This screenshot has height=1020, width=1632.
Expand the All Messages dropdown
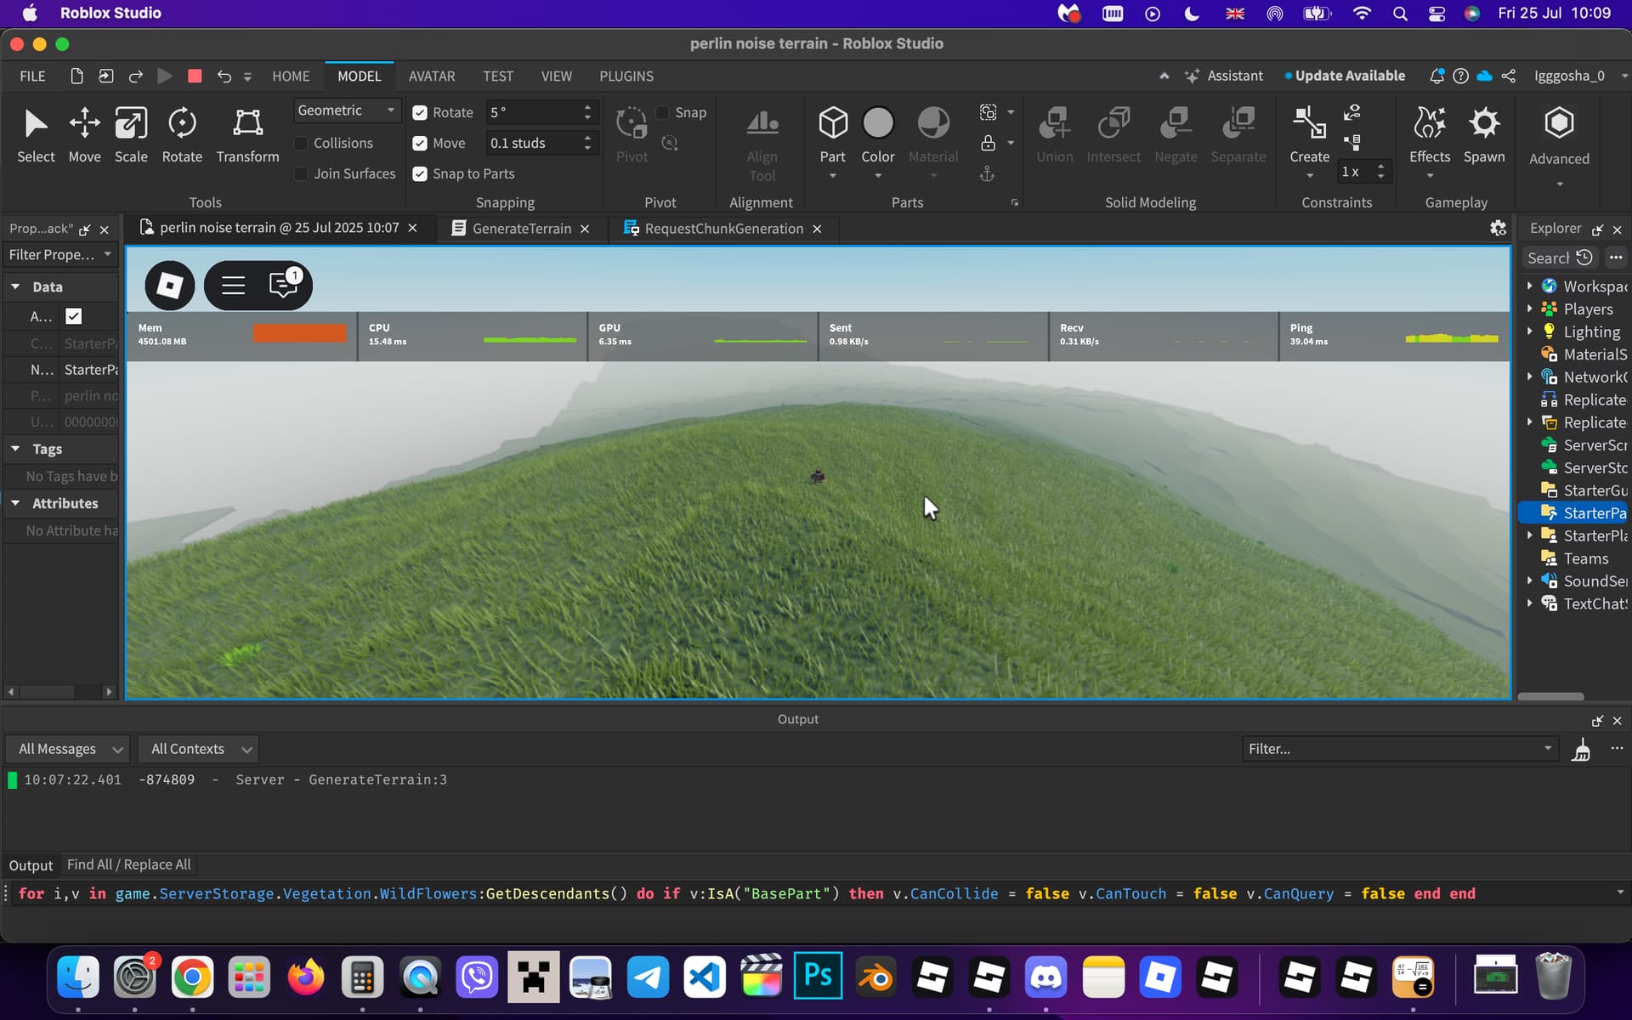pyautogui.click(x=70, y=749)
